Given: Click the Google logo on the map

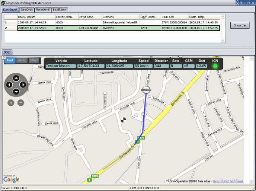Looking at the screenshot, I should tap(11, 179).
